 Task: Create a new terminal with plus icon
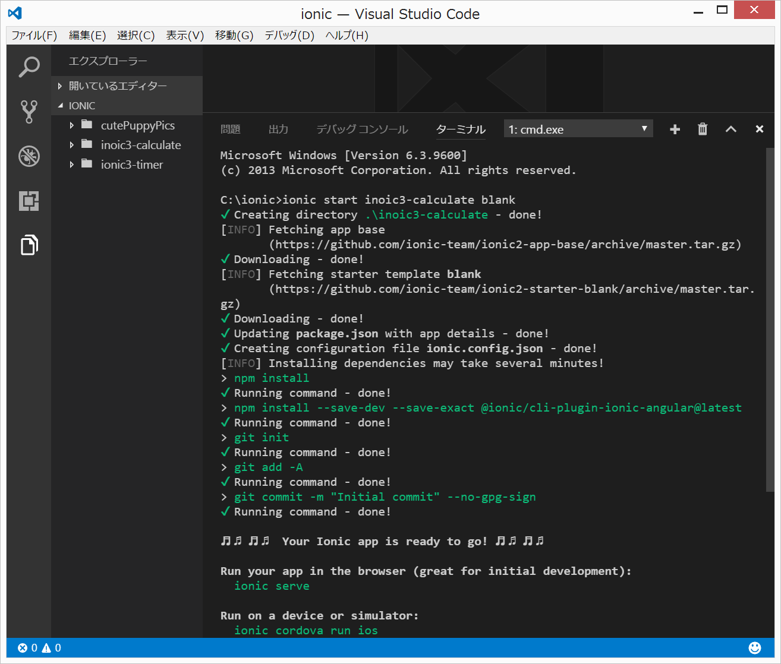[675, 129]
